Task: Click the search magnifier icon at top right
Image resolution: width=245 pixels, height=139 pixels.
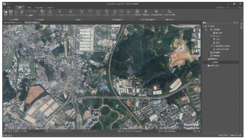Action: (240, 8)
